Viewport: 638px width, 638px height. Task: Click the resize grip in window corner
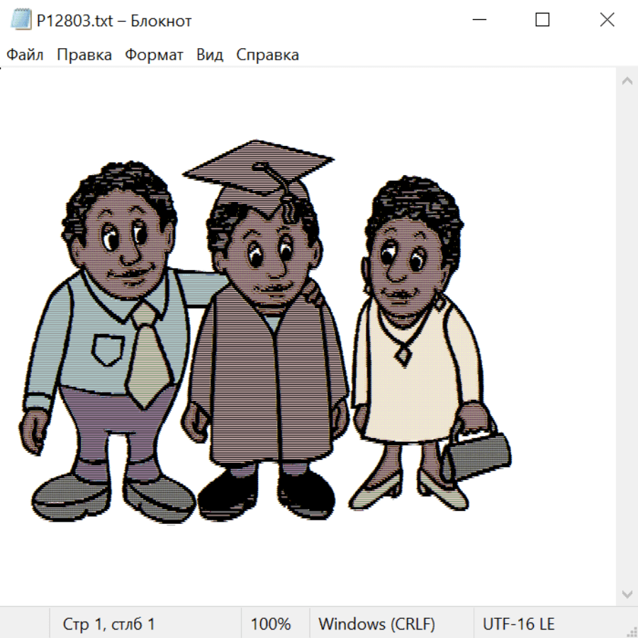[x=631, y=631]
